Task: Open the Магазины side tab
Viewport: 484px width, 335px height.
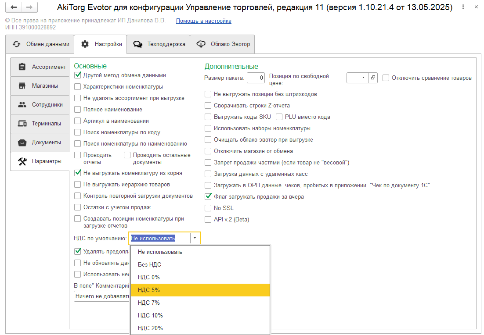Action: pos(40,86)
